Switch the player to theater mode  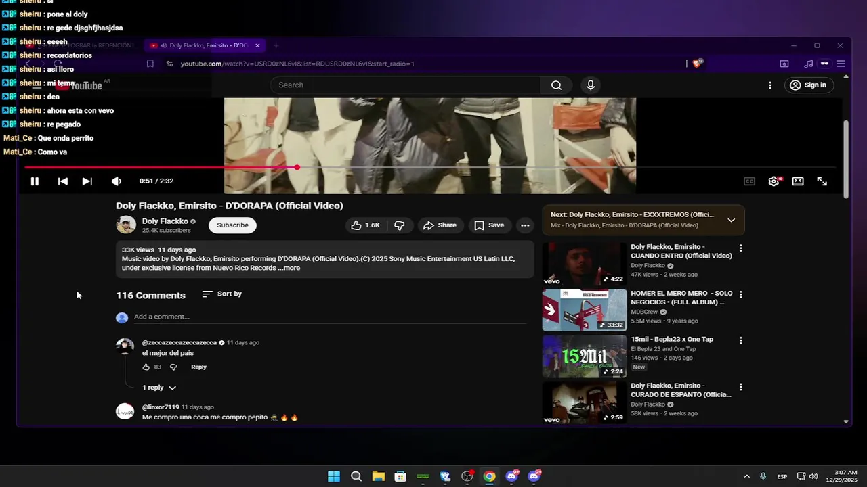click(798, 181)
